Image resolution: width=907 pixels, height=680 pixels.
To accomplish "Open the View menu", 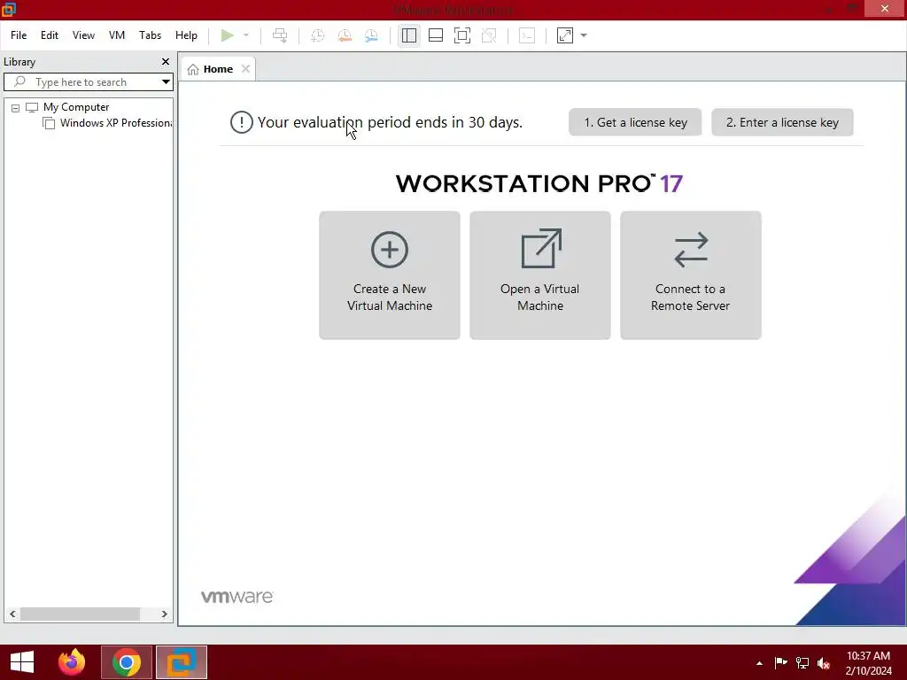I will pos(83,35).
